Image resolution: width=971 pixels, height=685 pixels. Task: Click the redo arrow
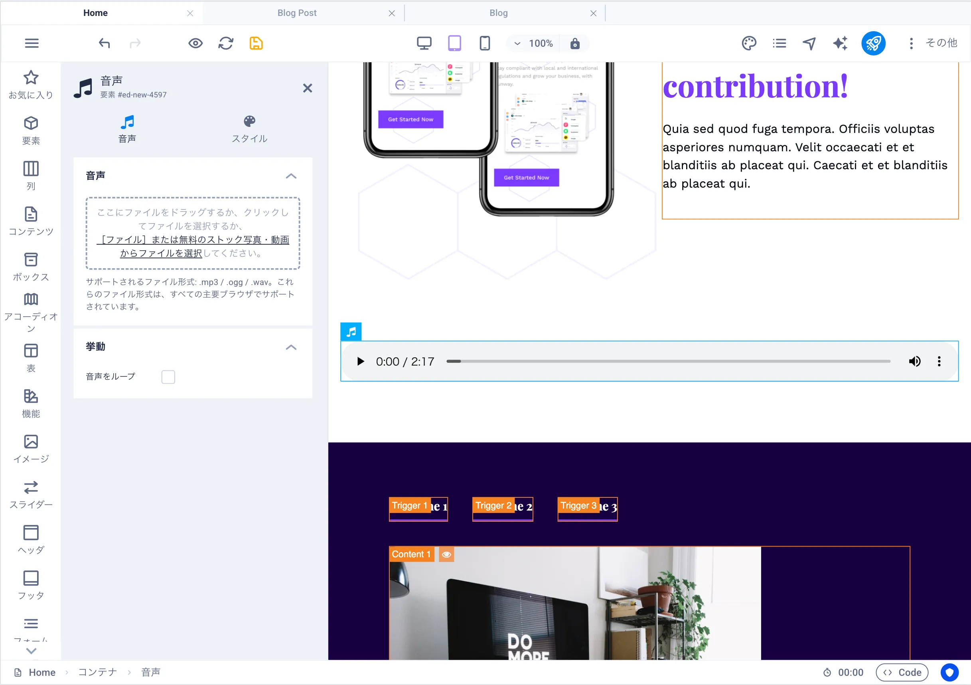click(x=135, y=43)
